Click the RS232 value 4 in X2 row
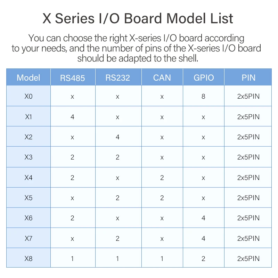 117,137
